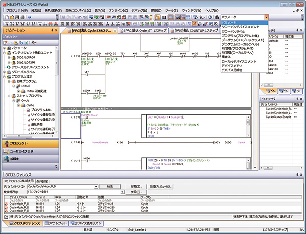
Task: Click the New project toolbar icon
Action: (7, 17)
